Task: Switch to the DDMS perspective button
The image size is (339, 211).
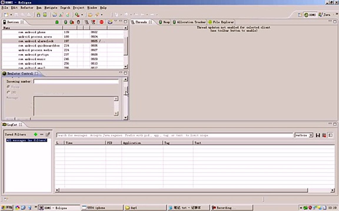Action: pos(310,15)
